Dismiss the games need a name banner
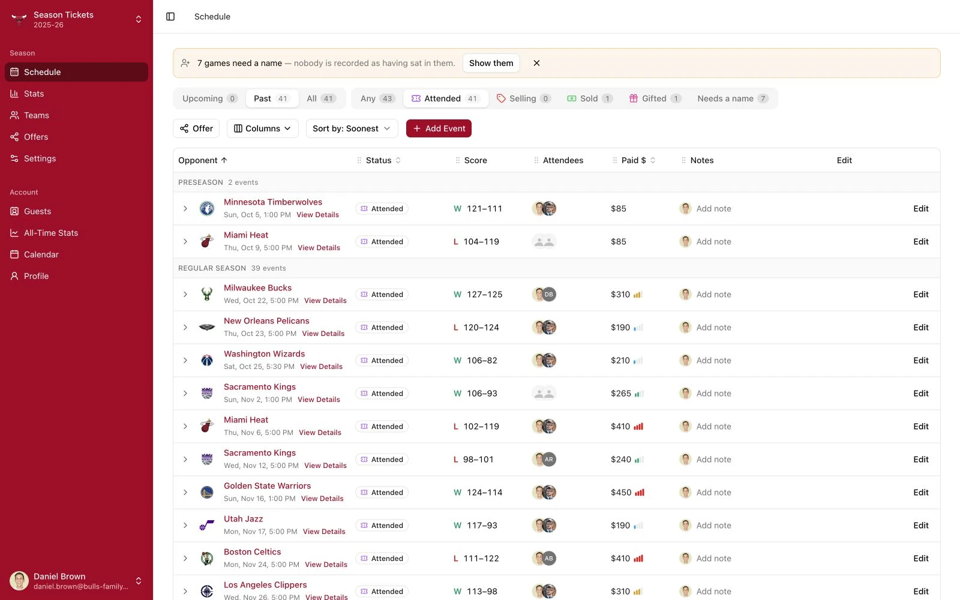This screenshot has width=960, height=600. pos(536,63)
